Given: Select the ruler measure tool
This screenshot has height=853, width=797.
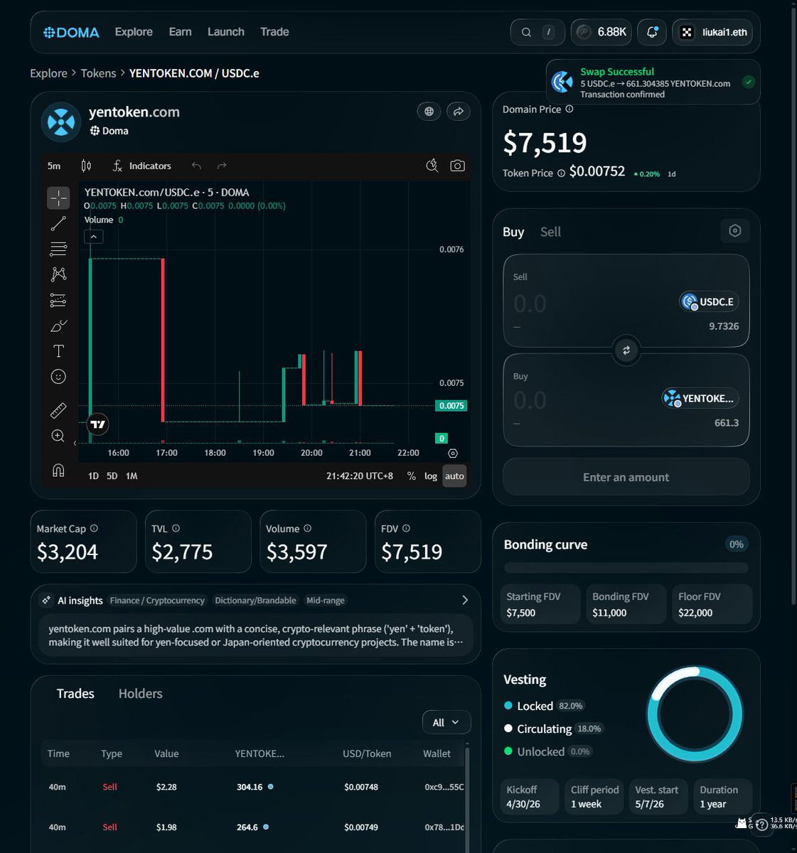Looking at the screenshot, I should [x=58, y=410].
